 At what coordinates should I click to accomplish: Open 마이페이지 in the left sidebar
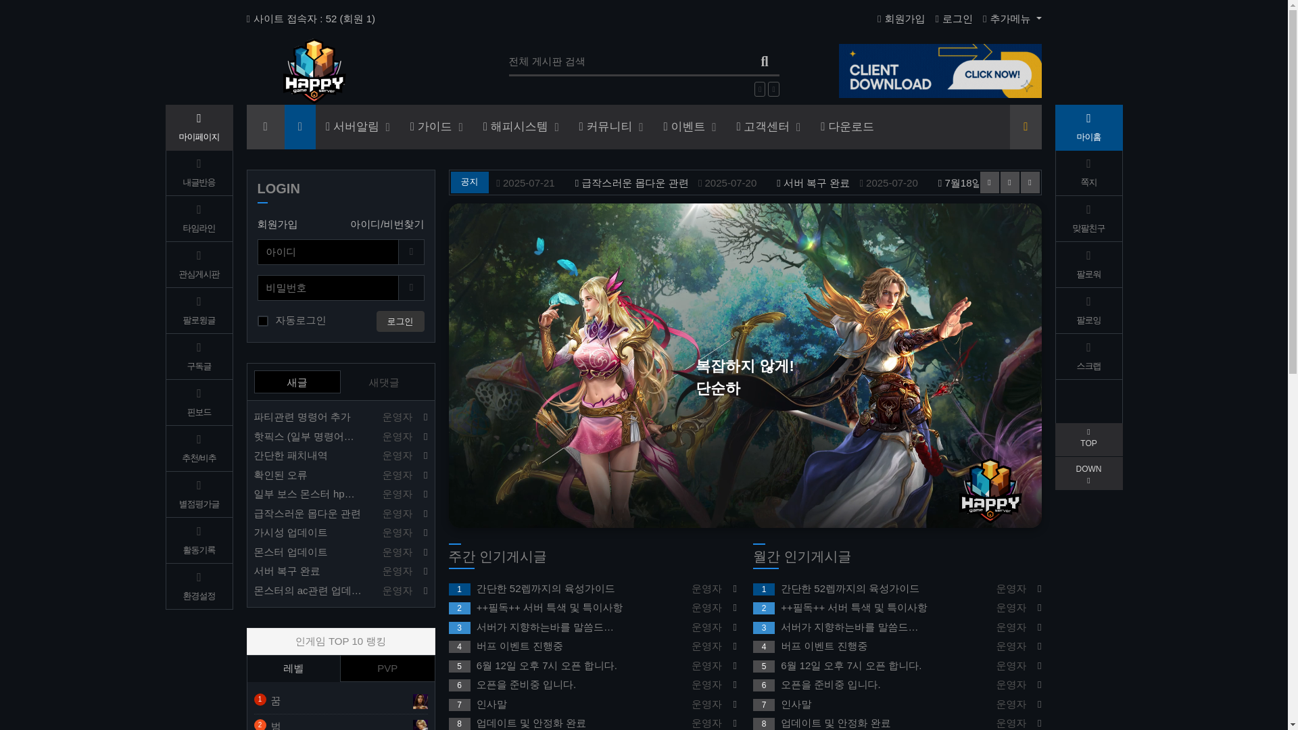[199, 128]
